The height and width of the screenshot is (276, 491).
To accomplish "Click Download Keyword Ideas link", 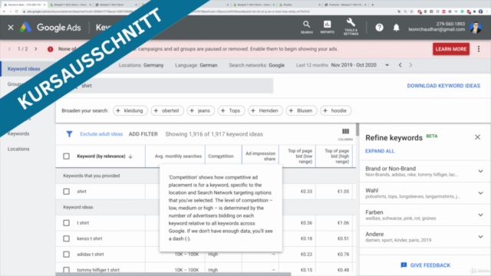I will 443,86.
